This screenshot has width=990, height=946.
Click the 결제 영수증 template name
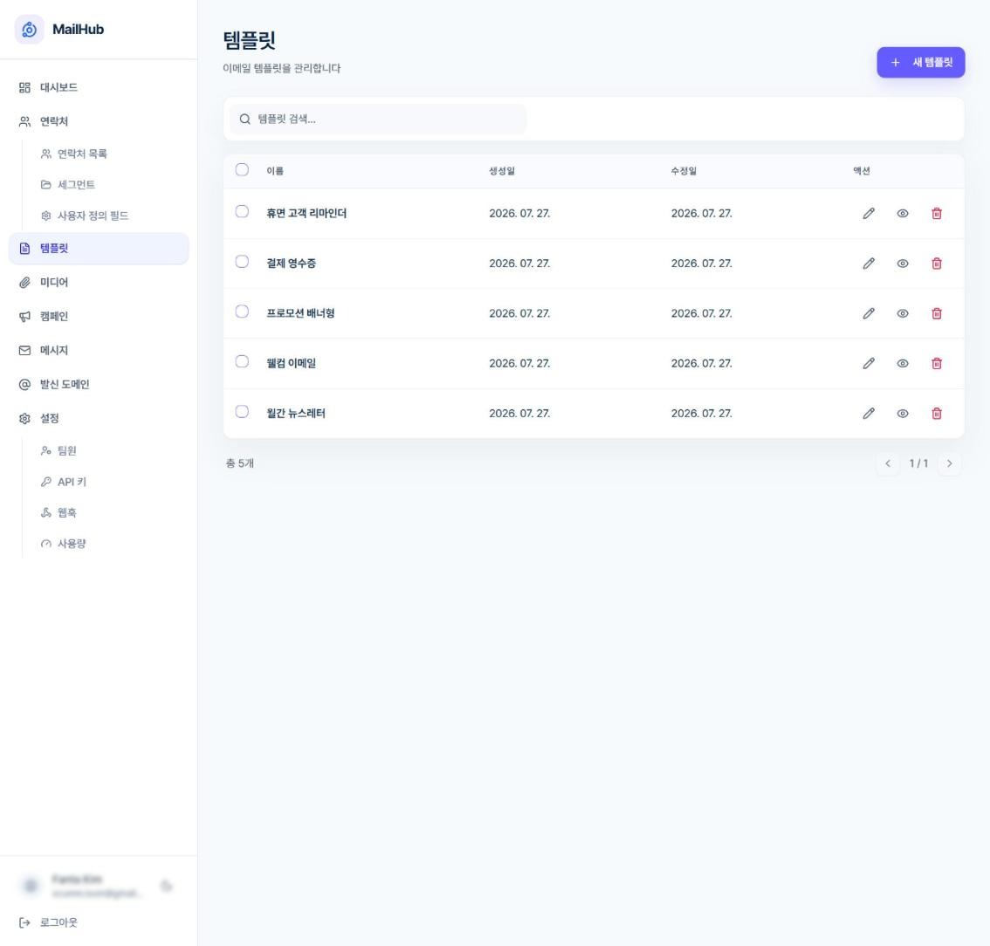tap(291, 264)
